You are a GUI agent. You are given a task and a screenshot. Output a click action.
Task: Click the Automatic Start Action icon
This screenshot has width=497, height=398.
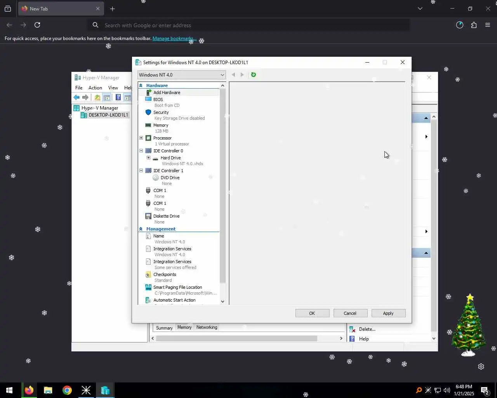(x=148, y=300)
